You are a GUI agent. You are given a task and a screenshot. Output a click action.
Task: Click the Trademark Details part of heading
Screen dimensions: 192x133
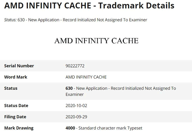[x=136, y=6]
